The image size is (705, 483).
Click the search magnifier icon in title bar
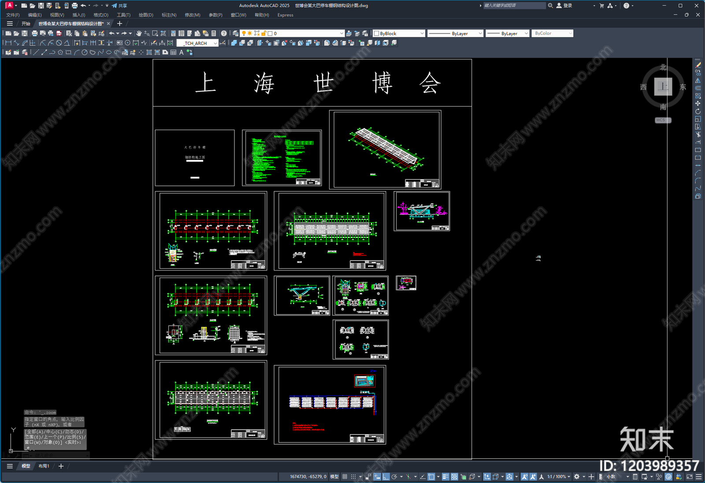pyautogui.click(x=550, y=6)
